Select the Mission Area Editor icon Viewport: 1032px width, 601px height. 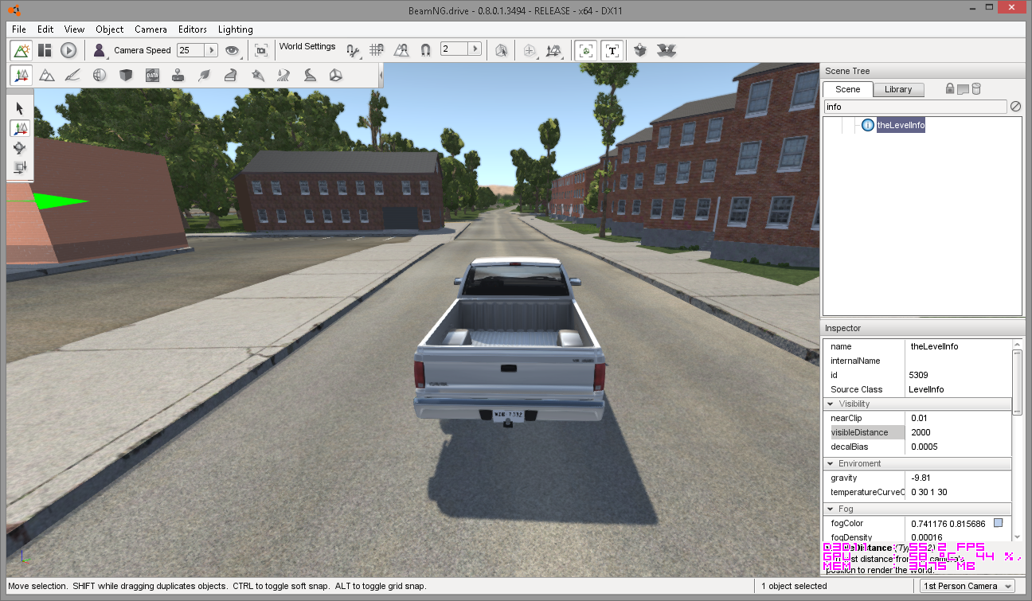pos(257,75)
